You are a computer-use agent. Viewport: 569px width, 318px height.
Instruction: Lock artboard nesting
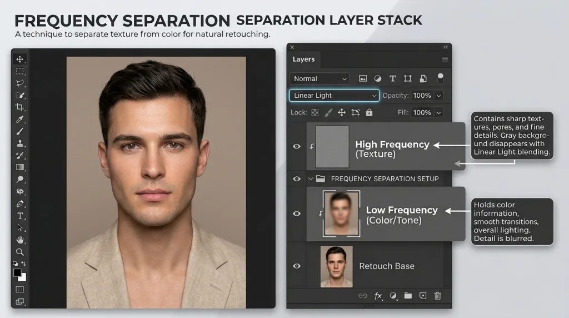[x=355, y=112]
